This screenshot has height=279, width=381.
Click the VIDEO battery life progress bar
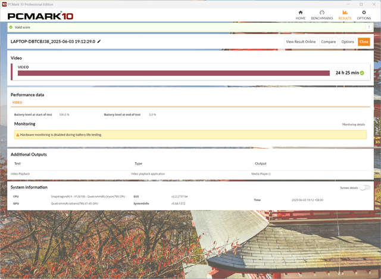(x=173, y=73)
